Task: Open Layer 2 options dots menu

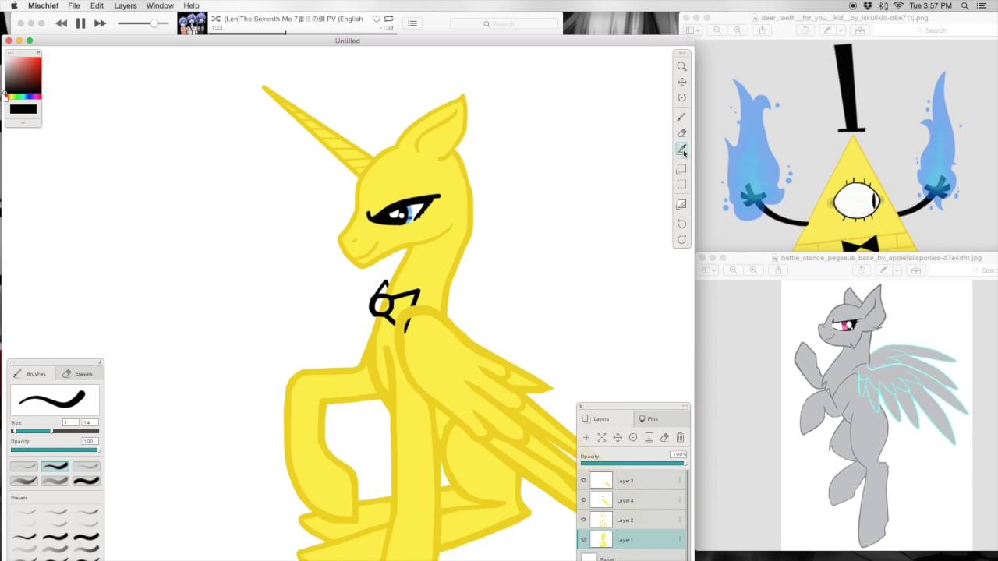Action: point(680,520)
